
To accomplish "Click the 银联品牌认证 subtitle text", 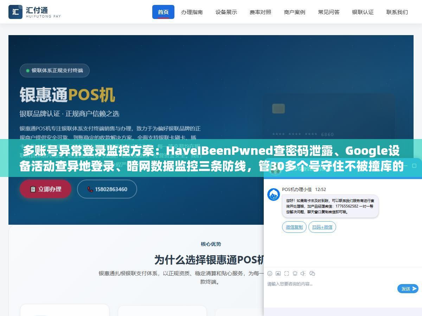I will point(69,113).
